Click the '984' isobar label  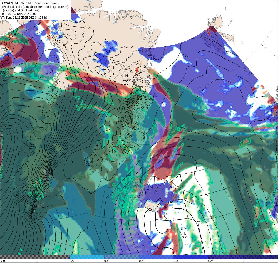(4, 245)
